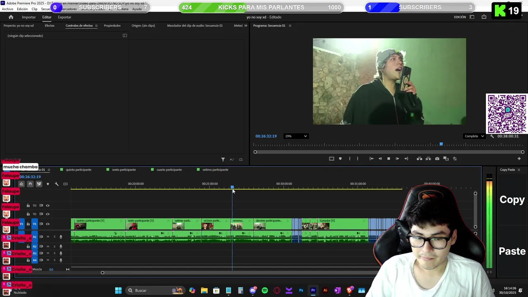Solo audio track A2
Viewport: 528px width, 297px height.
coord(54,246)
